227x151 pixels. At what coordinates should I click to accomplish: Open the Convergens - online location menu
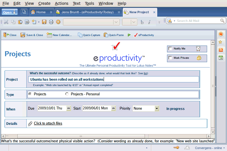pyautogui.click(x=209, y=148)
